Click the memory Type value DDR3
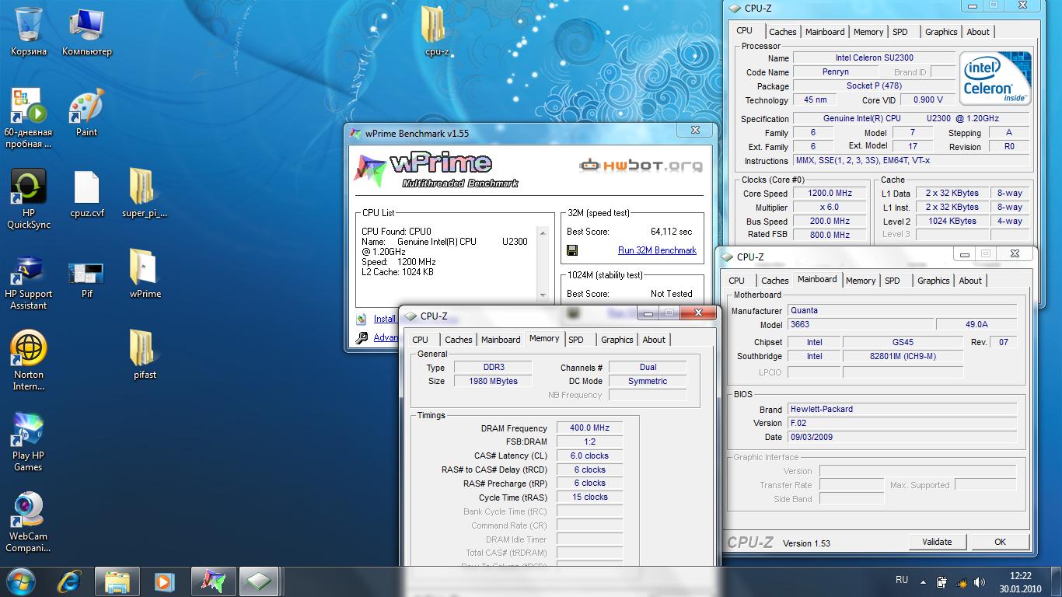The width and height of the screenshot is (1062, 597). coord(494,367)
